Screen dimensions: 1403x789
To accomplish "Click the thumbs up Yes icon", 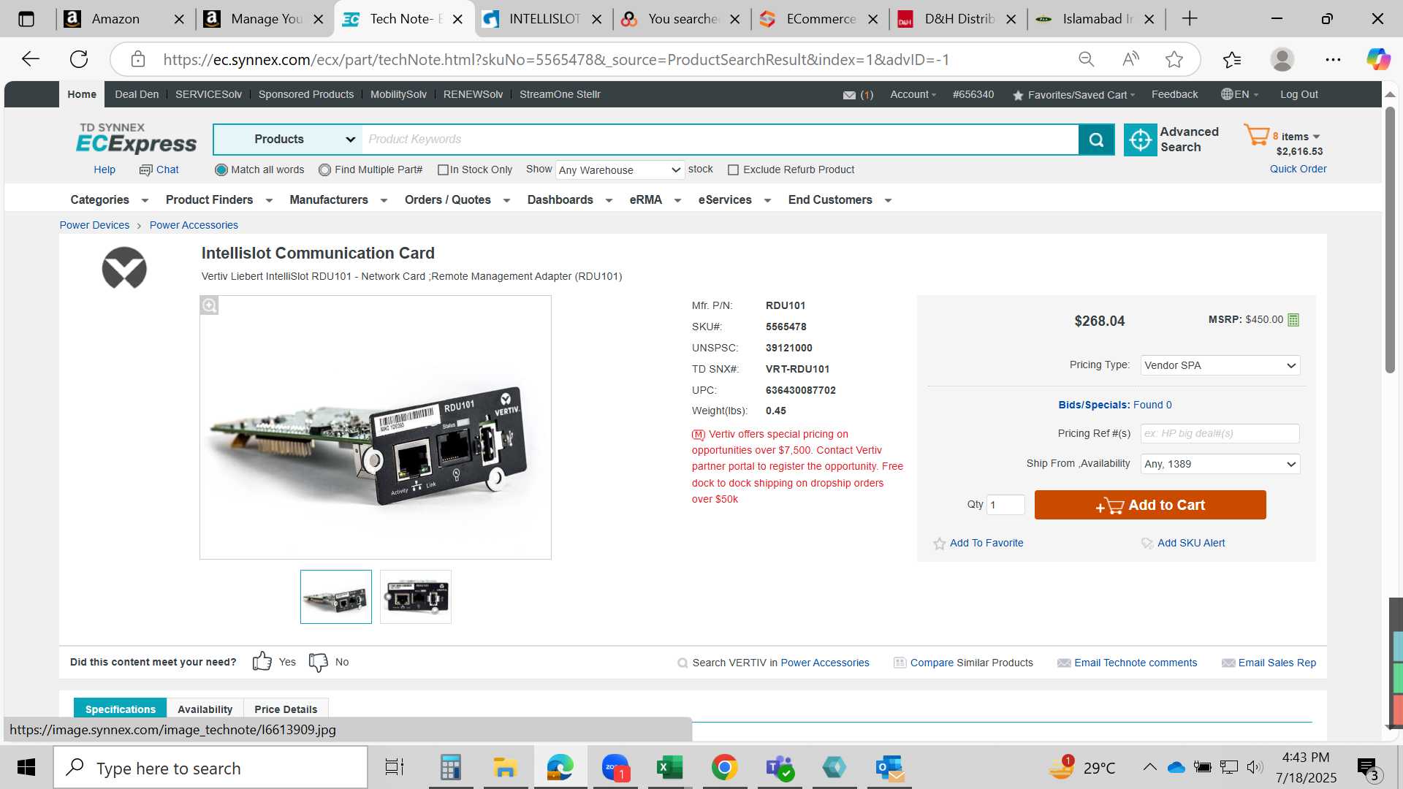I will [262, 661].
